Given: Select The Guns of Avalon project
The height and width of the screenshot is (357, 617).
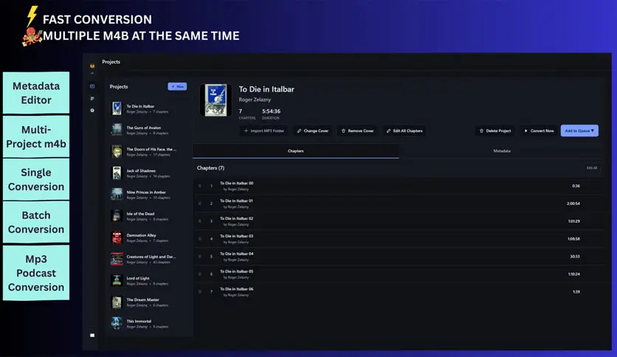Looking at the screenshot, I should click(148, 130).
